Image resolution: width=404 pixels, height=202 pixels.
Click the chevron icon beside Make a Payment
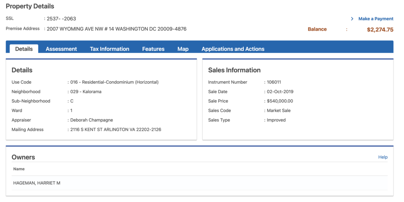(352, 19)
